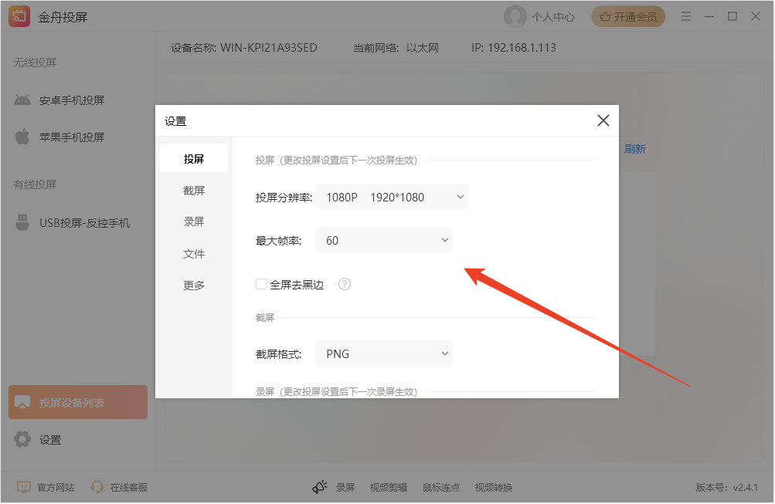Launch the 录屏 screen recorder tool
This screenshot has height=504, width=775.
345,487
